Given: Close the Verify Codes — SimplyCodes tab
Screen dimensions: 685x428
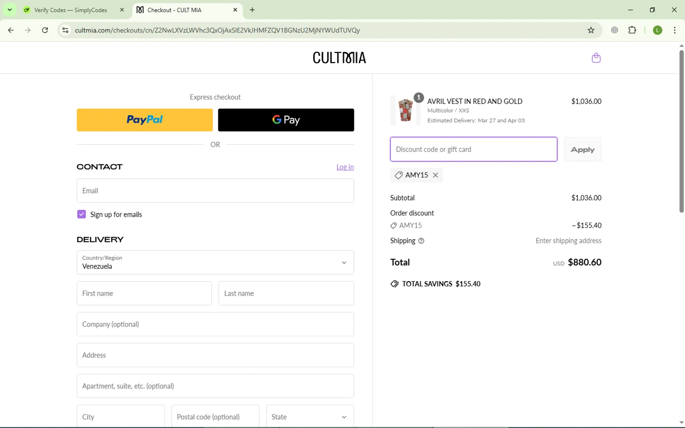Looking at the screenshot, I should (x=122, y=10).
